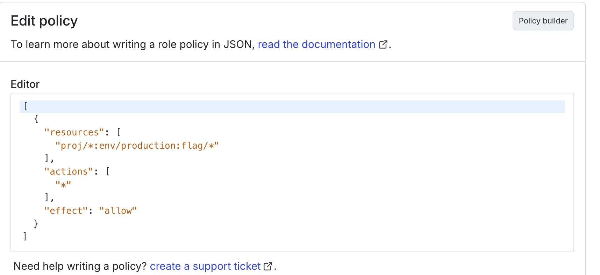The width and height of the screenshot is (600, 275).
Task: Click the closing bracket after resources
Action: pyautogui.click(x=47, y=158)
